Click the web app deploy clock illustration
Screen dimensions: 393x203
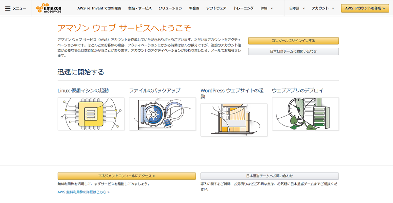tap(305, 114)
